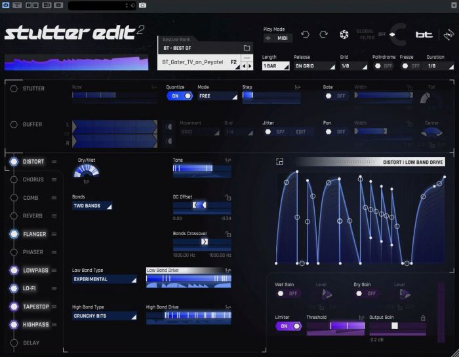The height and width of the screenshot is (357, 459).
Task: Click the undo arrow icon
Action: click(x=305, y=35)
